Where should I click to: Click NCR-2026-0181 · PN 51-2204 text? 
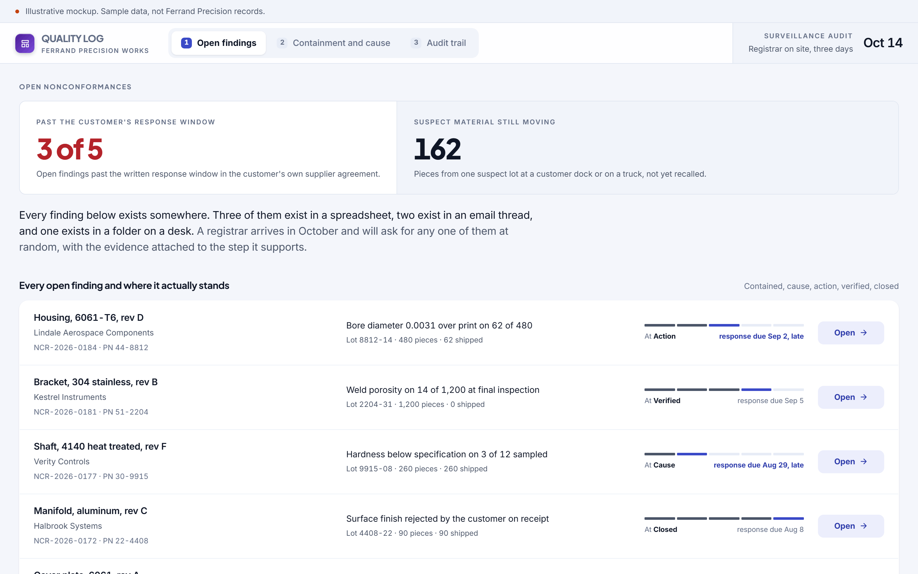[x=91, y=412]
